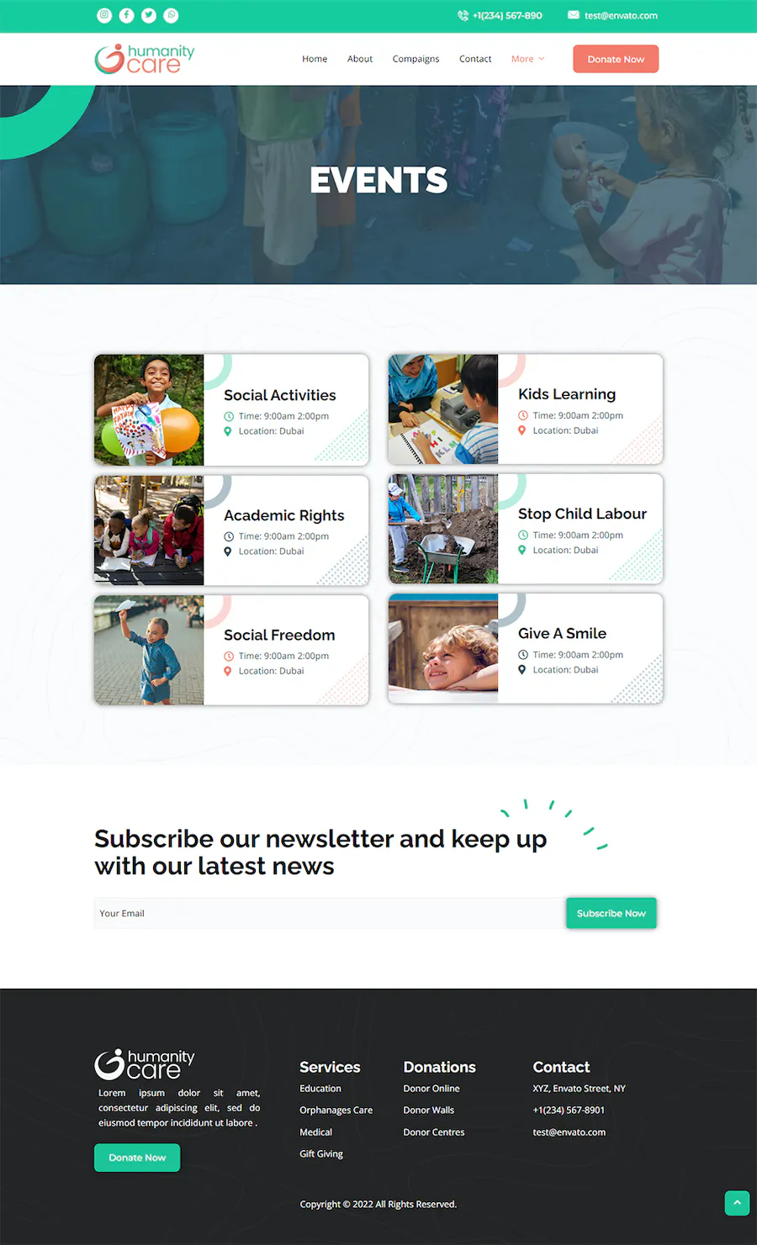The height and width of the screenshot is (1245, 757).
Task: Open the Give A Smile event title
Action: tap(562, 633)
